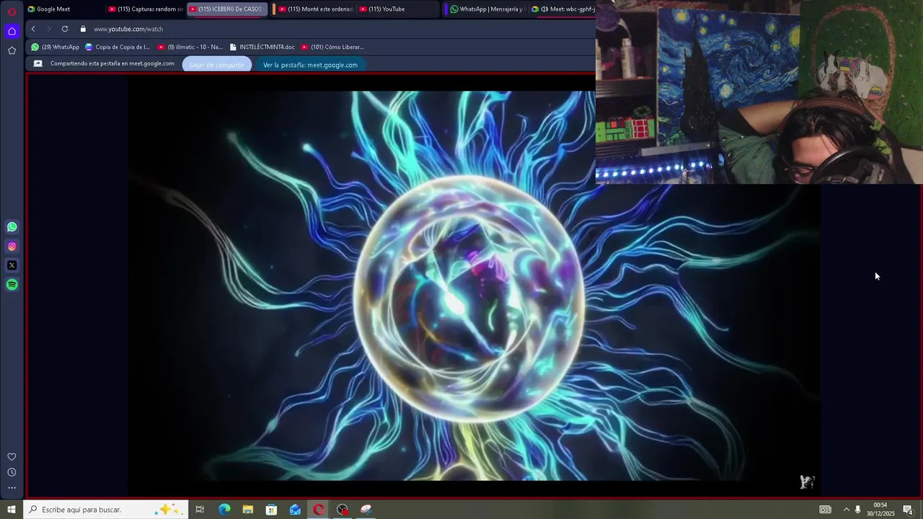This screenshot has height=519, width=923.
Task: Open the illmatic - 10 - Na bookmark
Action: 190,47
